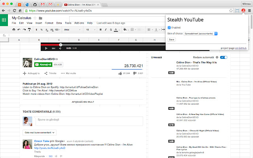Click the Răspunde reply link
Screen dimensions: 253x158
tap(40, 156)
